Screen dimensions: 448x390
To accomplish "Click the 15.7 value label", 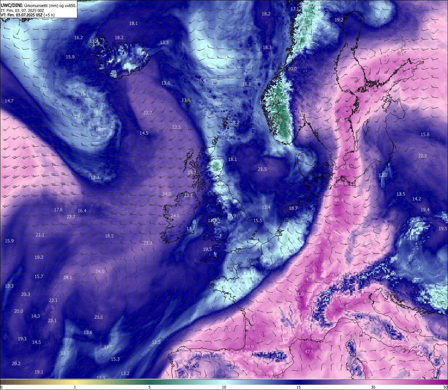I will [x=39, y=276].
